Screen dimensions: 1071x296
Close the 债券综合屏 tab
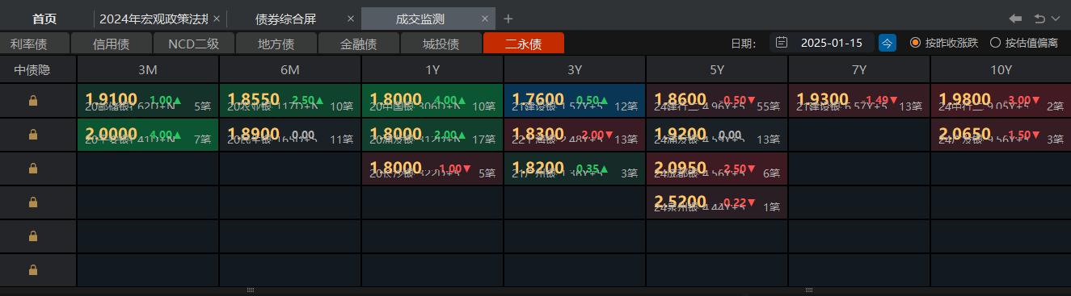[x=350, y=19]
